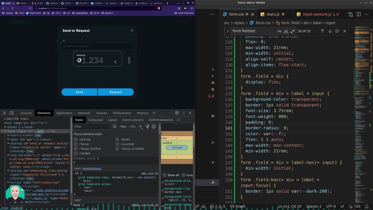This screenshot has width=373, height=210.
Task: Toggle Match Whole Word in find widget
Action: coord(286,31)
